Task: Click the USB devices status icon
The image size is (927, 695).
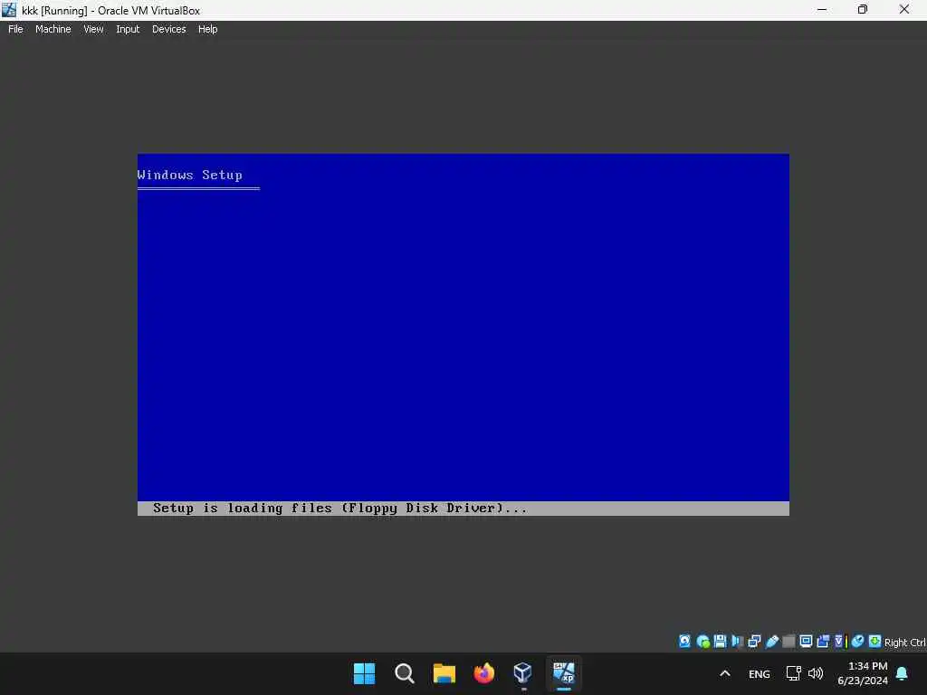Action: (771, 642)
